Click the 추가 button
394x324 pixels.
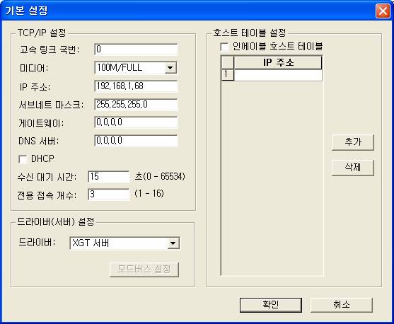pos(353,142)
